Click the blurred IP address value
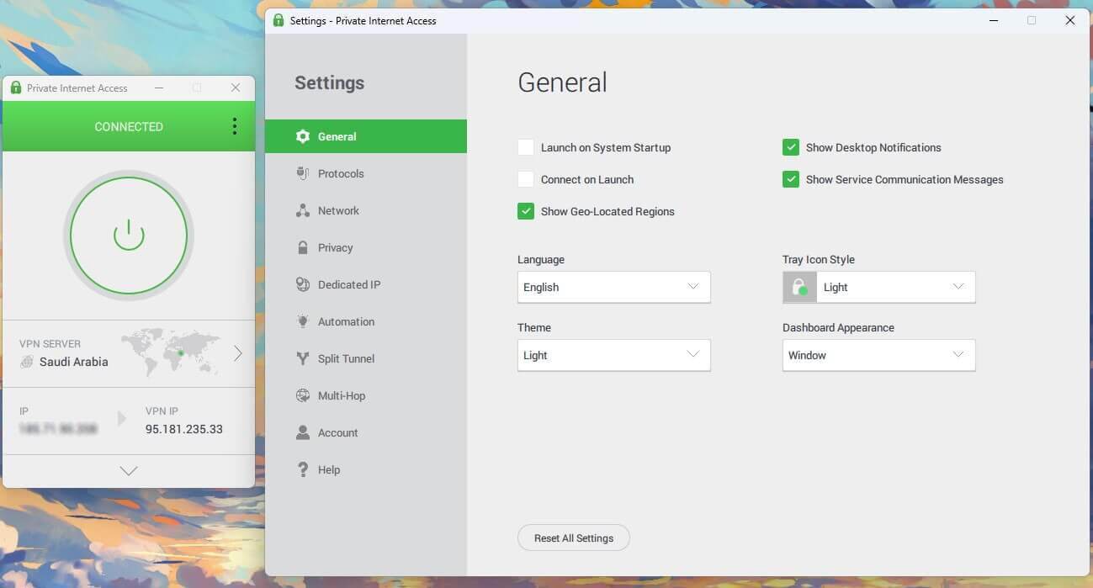This screenshot has height=588, width=1093. 59,429
